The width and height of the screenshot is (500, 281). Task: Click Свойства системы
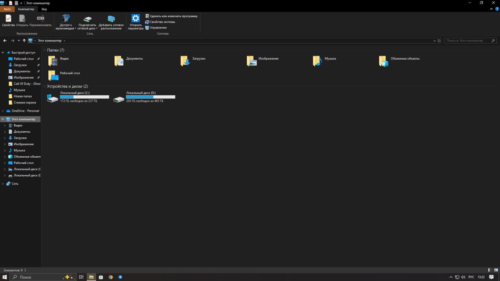pos(160,22)
